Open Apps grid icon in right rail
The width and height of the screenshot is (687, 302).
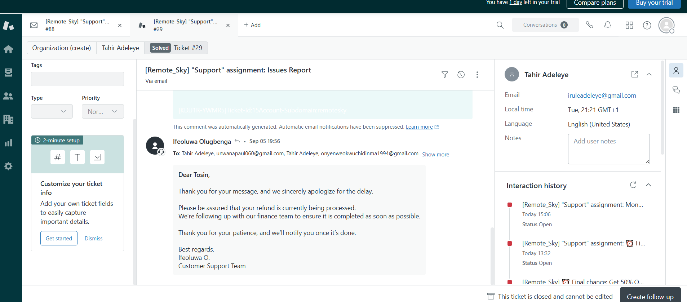tap(676, 110)
